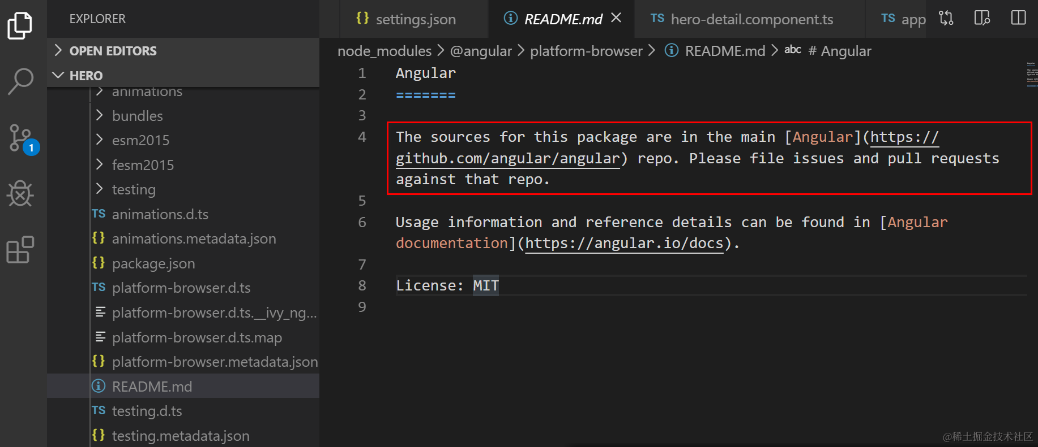Click the 'License: MIT' line

click(x=447, y=286)
